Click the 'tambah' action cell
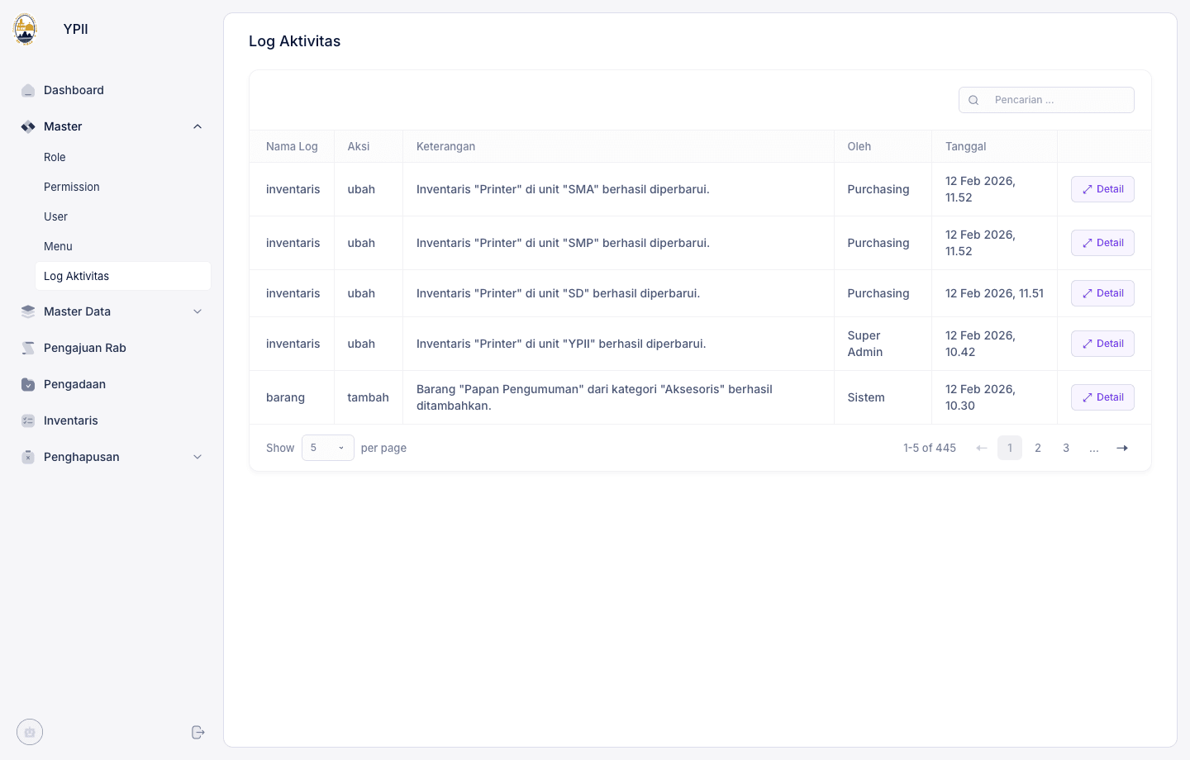The image size is (1190, 760). pyautogui.click(x=369, y=397)
